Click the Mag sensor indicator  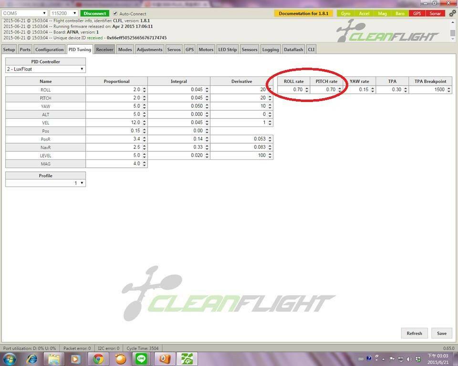tap(382, 13)
